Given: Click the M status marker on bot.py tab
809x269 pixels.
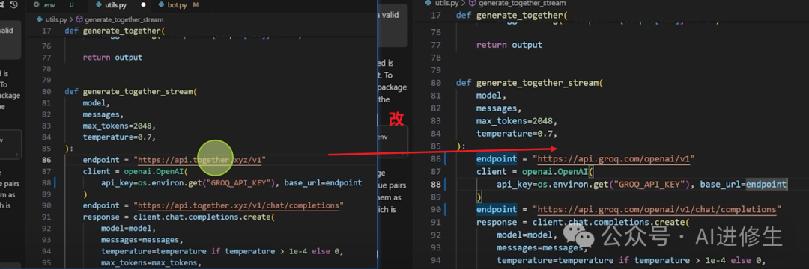Looking at the screenshot, I should click(196, 5).
